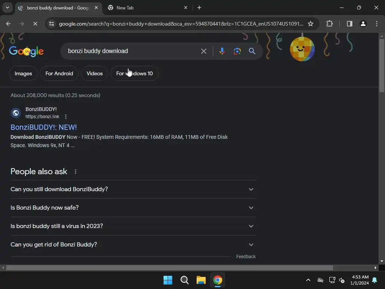Viewport: 385px width, 289px height.
Task: Select the For Android filter chip
Action: click(x=59, y=73)
